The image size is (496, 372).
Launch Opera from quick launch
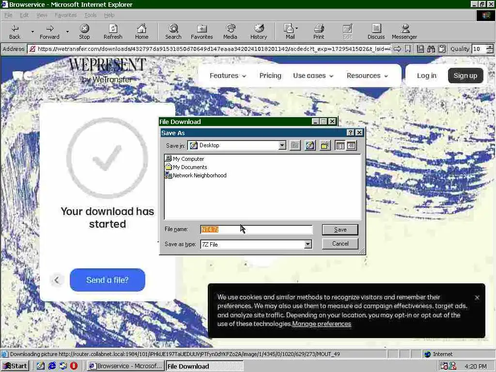[x=74, y=366]
